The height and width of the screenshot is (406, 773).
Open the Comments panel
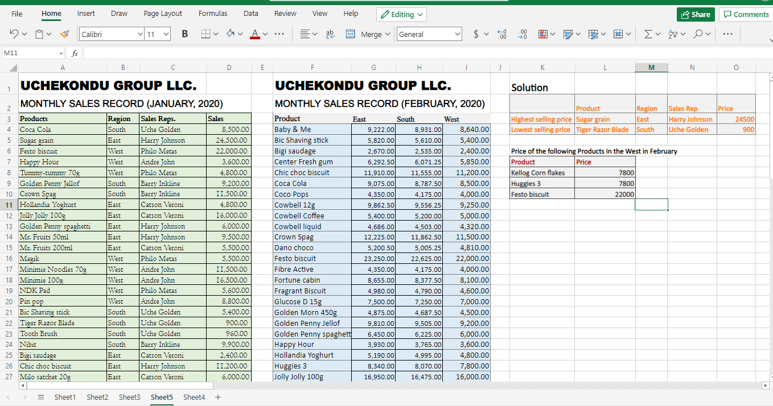746,14
